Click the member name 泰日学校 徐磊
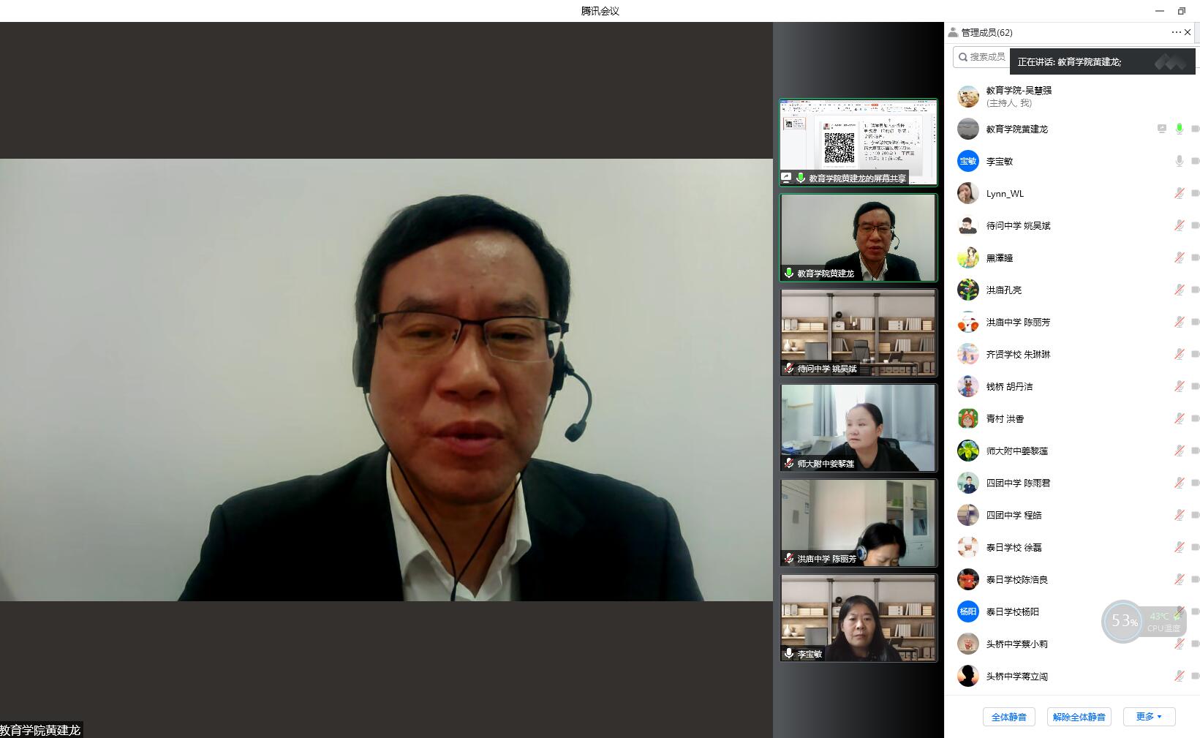1200x738 pixels. (1014, 547)
